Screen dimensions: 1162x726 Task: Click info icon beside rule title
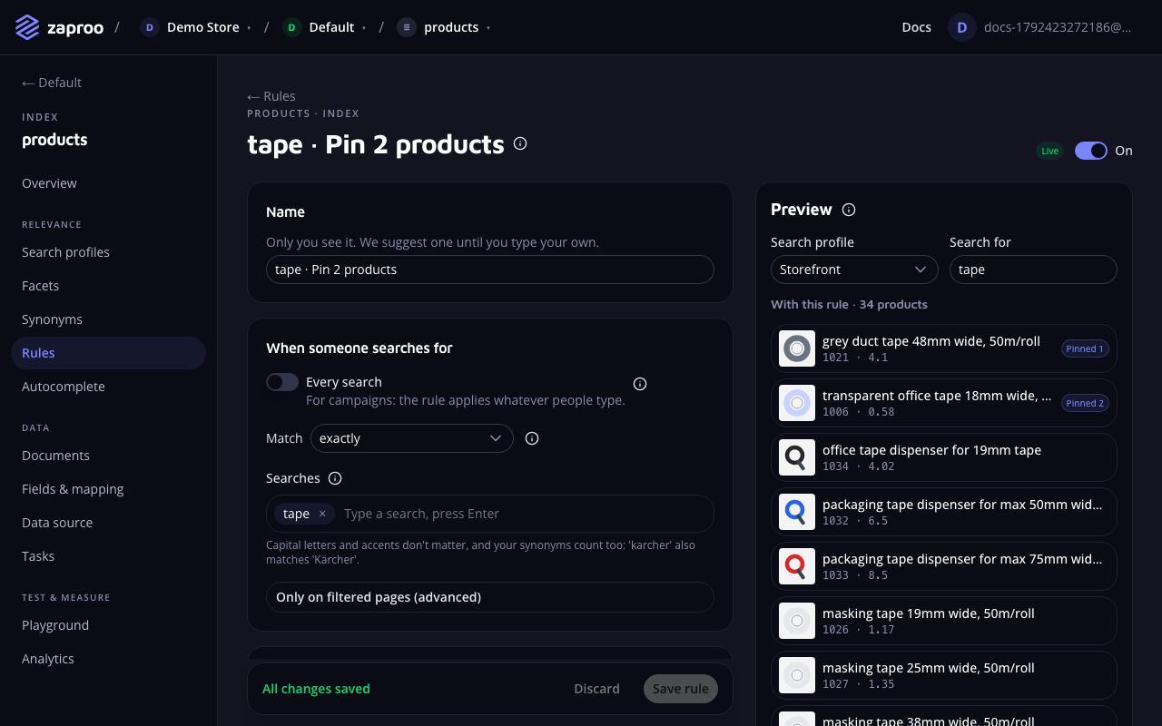click(x=520, y=143)
